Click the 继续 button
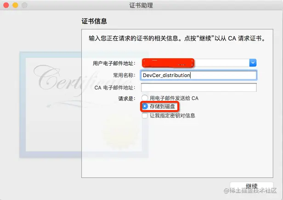 coord(252,186)
